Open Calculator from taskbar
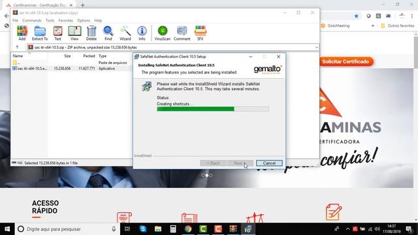 click(x=173, y=229)
